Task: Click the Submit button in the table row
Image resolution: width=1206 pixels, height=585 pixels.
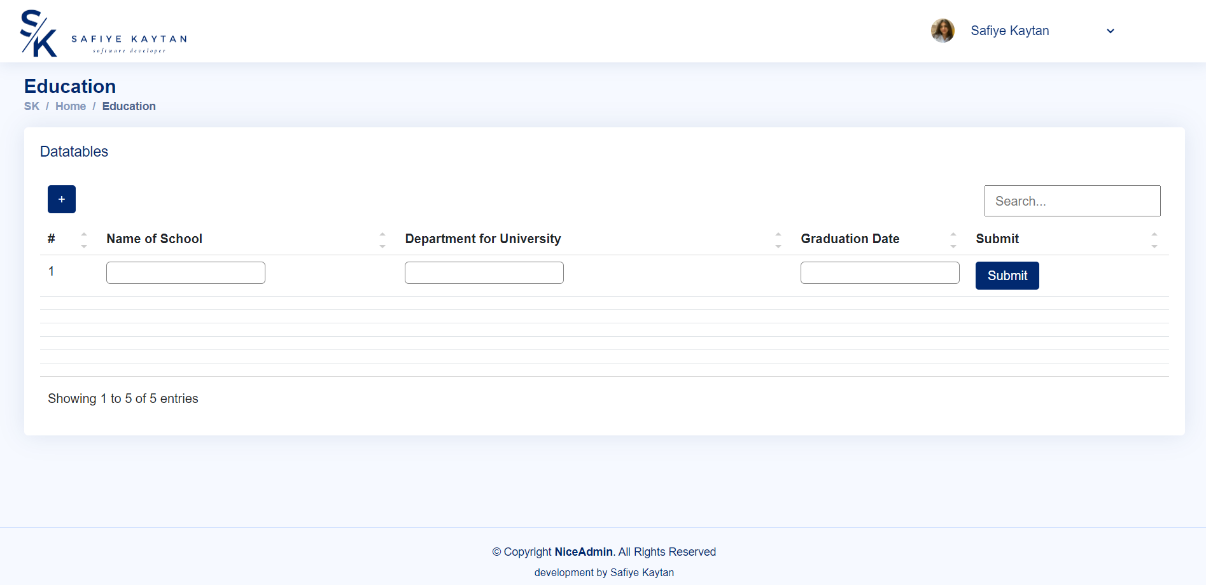Action: pos(1007,275)
